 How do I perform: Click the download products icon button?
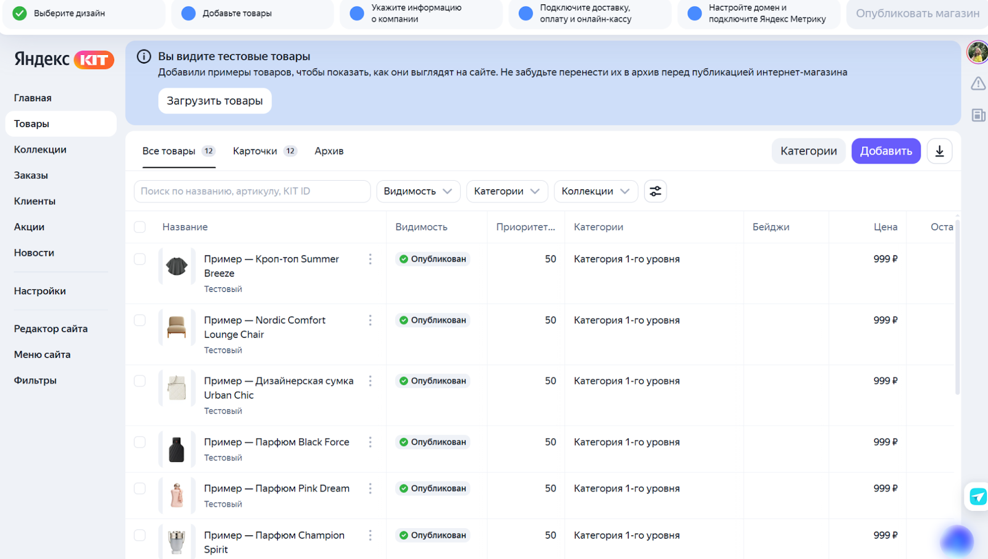939,151
